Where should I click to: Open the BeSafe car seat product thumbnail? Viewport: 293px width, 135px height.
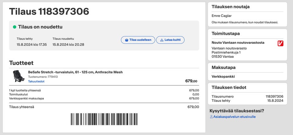[18, 76]
